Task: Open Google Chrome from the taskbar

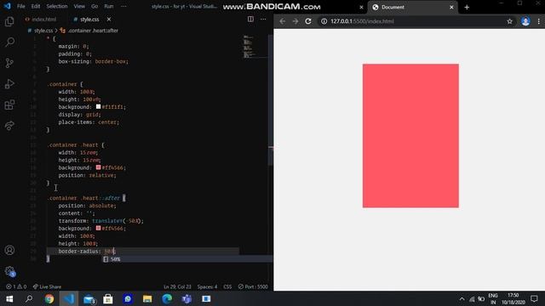Action: pyautogui.click(x=49, y=298)
